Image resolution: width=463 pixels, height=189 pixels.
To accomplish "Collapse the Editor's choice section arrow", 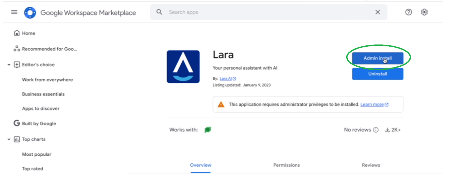I will 9,65.
